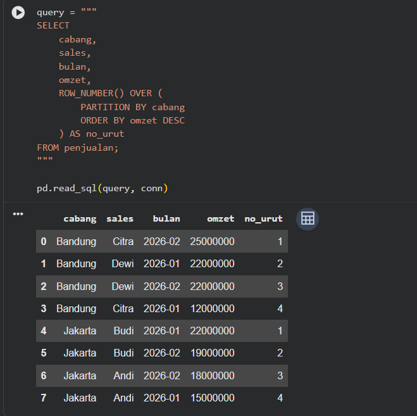Viewport: 417px width, 416px height.
Task: Click Andi in row index 6
Action: coord(123,375)
